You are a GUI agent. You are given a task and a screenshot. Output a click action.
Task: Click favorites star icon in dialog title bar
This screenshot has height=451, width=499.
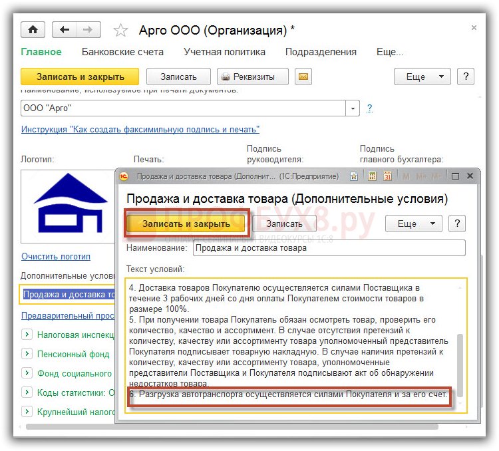tap(355, 176)
